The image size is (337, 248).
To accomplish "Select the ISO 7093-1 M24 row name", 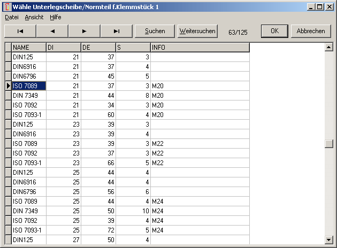I will [28, 230].
